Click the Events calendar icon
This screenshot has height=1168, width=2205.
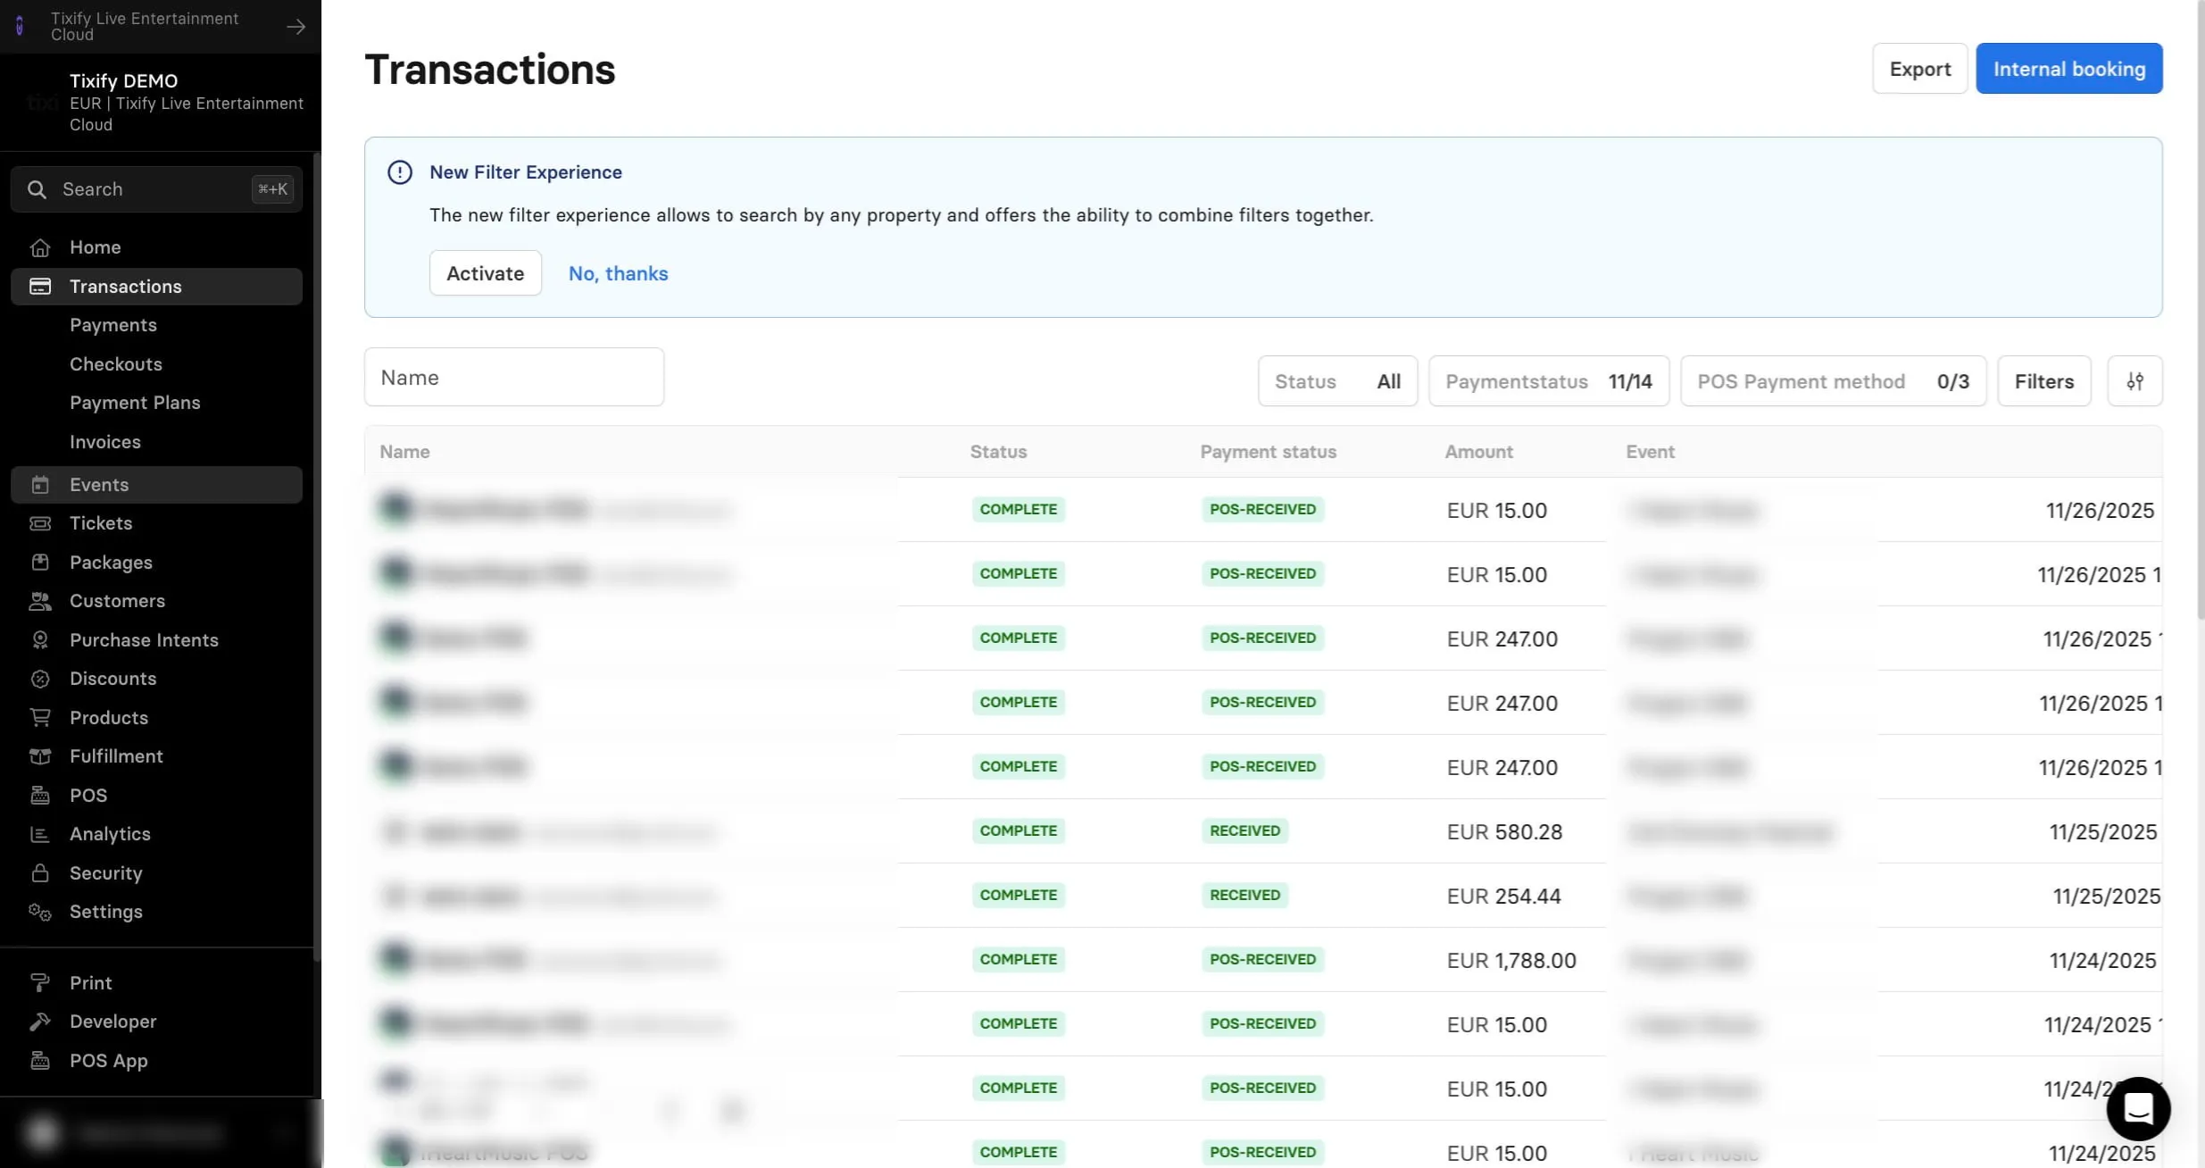click(x=39, y=485)
